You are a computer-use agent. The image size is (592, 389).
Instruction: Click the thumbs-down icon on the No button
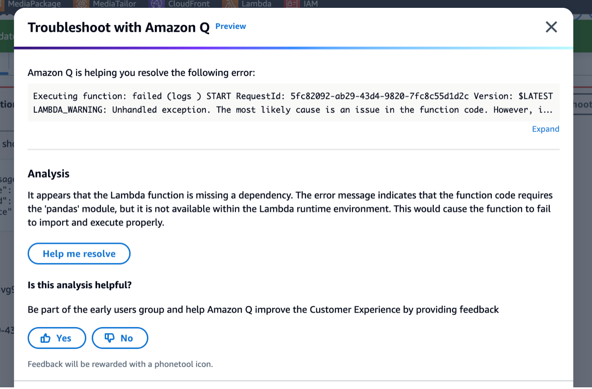109,338
